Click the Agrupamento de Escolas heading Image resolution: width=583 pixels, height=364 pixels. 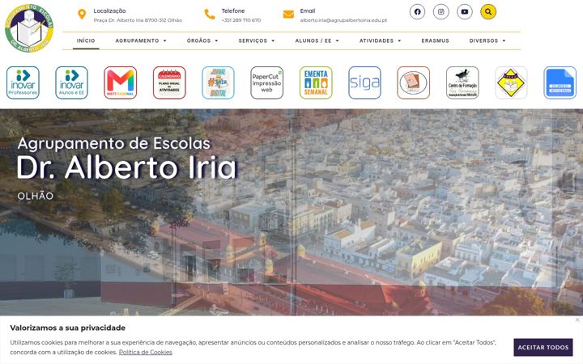pos(114,143)
